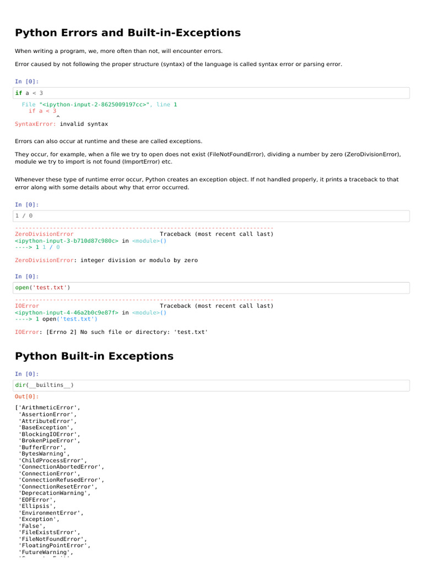Click the "integer division or modulo by zero" message
This screenshot has height=564, width=423.
pyautogui.click(x=139, y=260)
